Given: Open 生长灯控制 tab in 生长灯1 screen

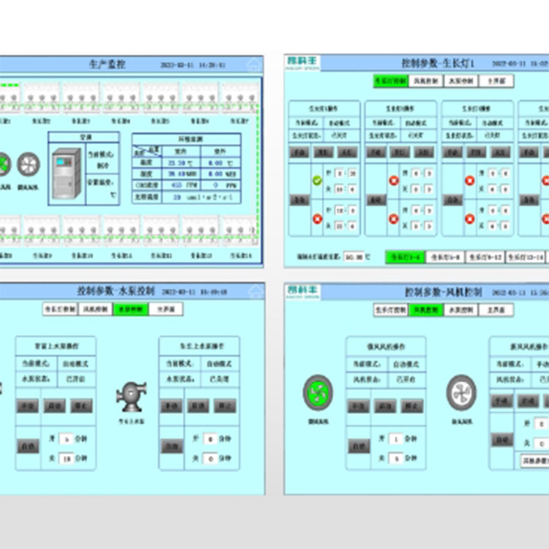Looking at the screenshot, I should (391, 81).
